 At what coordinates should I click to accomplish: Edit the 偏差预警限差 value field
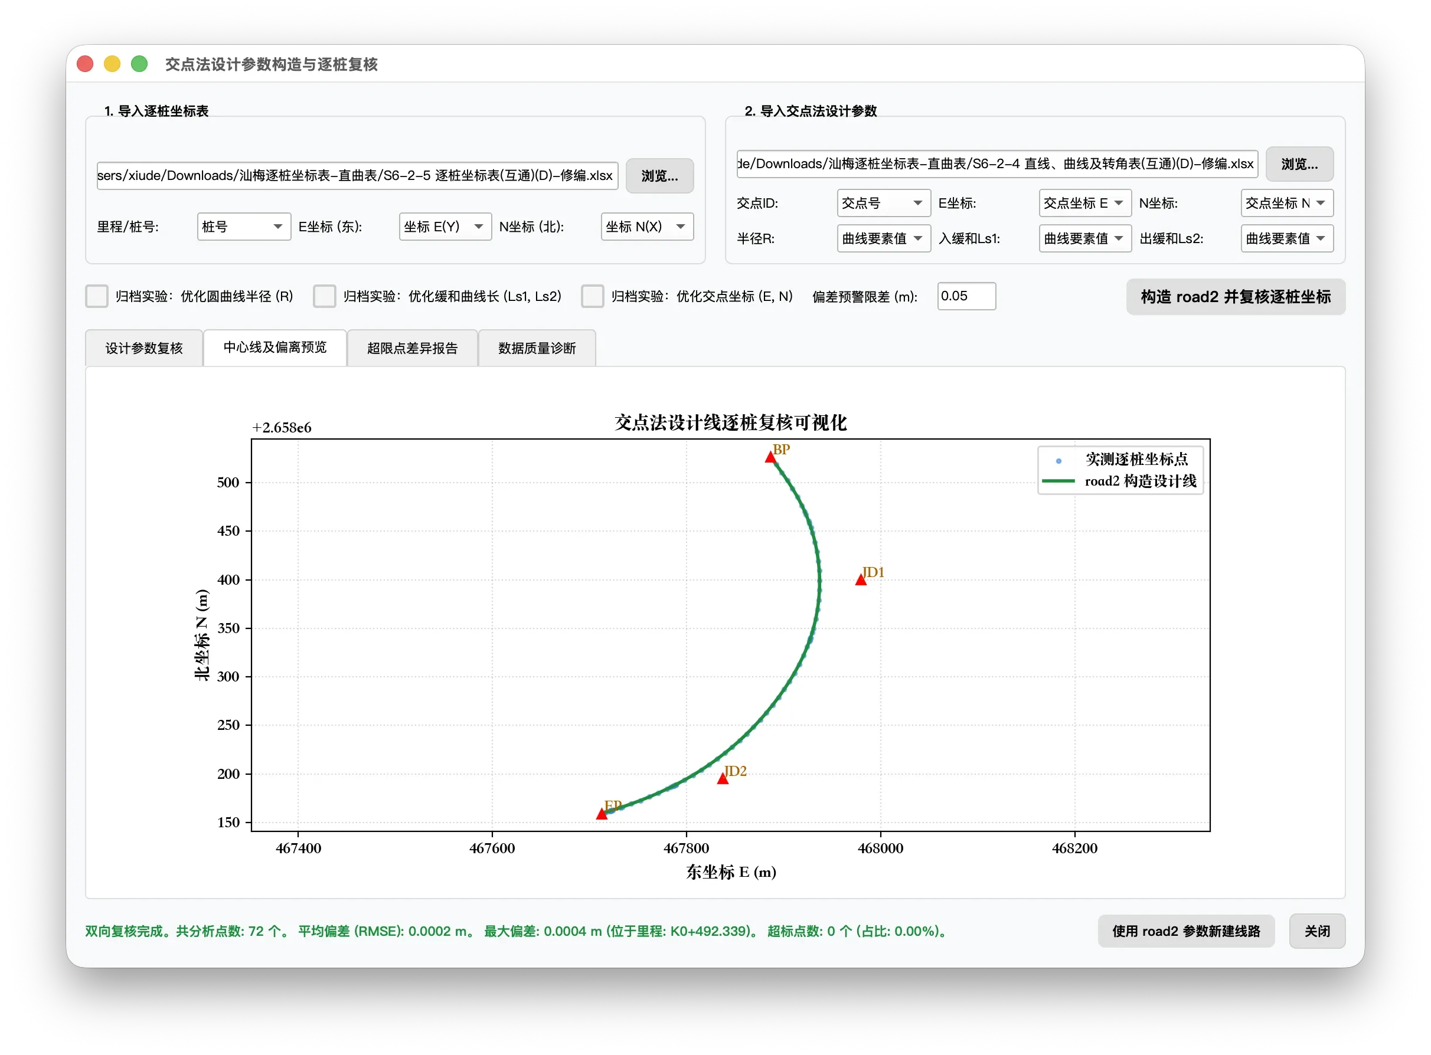coord(966,296)
